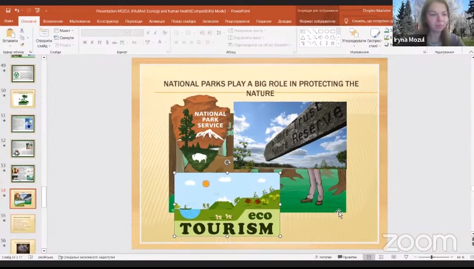Toggle Notes (Нотатки) pane in status bar
This screenshot has width=474, height=269.
point(323,257)
